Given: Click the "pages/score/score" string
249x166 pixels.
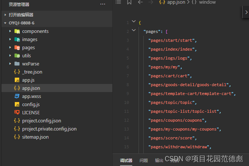Looking at the screenshot, I should click(x=171, y=138).
